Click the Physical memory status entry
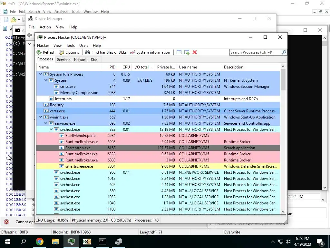330x248 pixels. click(102, 220)
